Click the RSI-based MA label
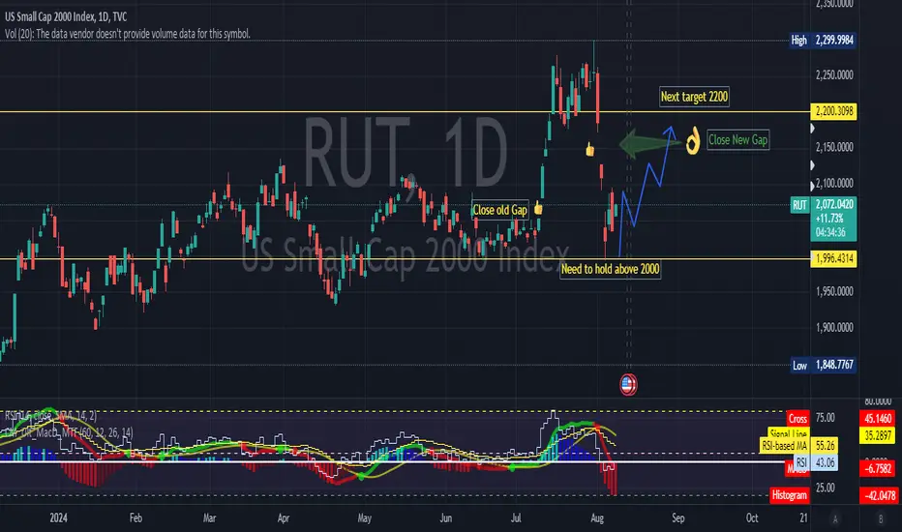The image size is (902, 532). pos(785,445)
